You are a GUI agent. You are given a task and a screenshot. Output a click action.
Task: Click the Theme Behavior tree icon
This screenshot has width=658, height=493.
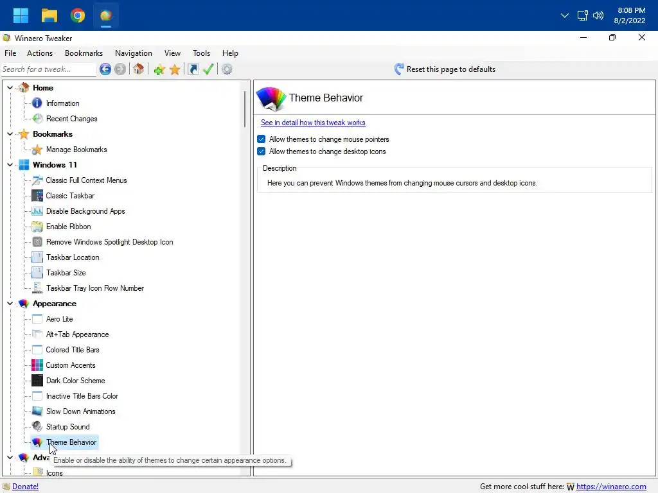click(37, 442)
